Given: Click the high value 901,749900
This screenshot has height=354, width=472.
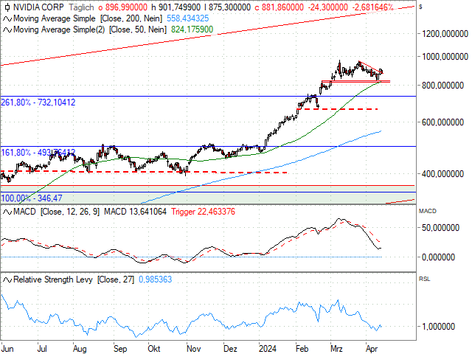Looking at the screenshot, I should coord(179,7).
